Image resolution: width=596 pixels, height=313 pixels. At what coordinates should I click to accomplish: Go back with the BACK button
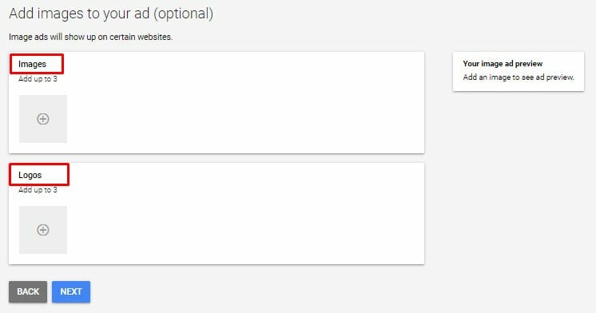28,291
